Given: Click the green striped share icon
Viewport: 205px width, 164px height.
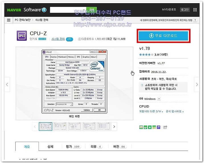Looking at the screenshot, I should (x=154, y=127).
